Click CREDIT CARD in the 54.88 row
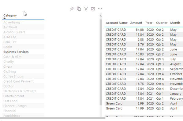Viewport: 183px width, 121px height. click(116, 30)
